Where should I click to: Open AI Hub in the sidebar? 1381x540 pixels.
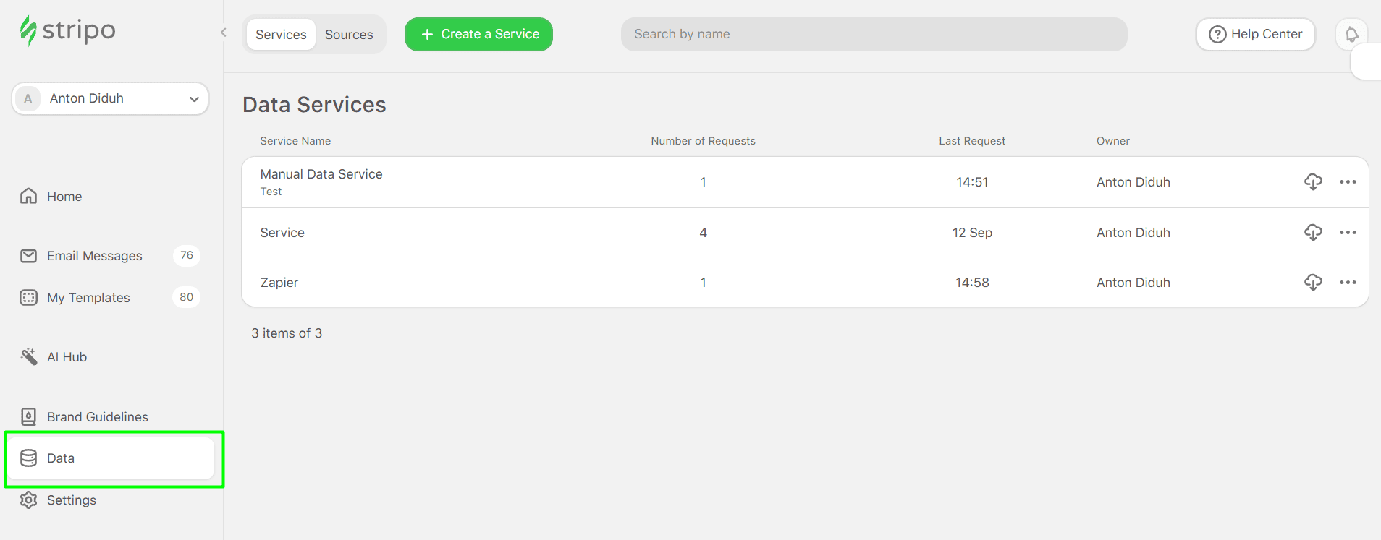click(67, 357)
